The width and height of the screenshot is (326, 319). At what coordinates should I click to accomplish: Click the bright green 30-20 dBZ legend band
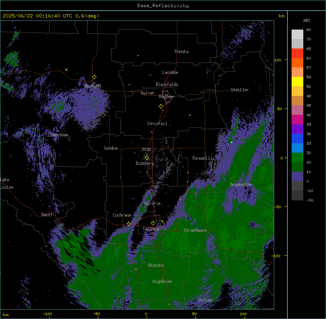[297, 158]
